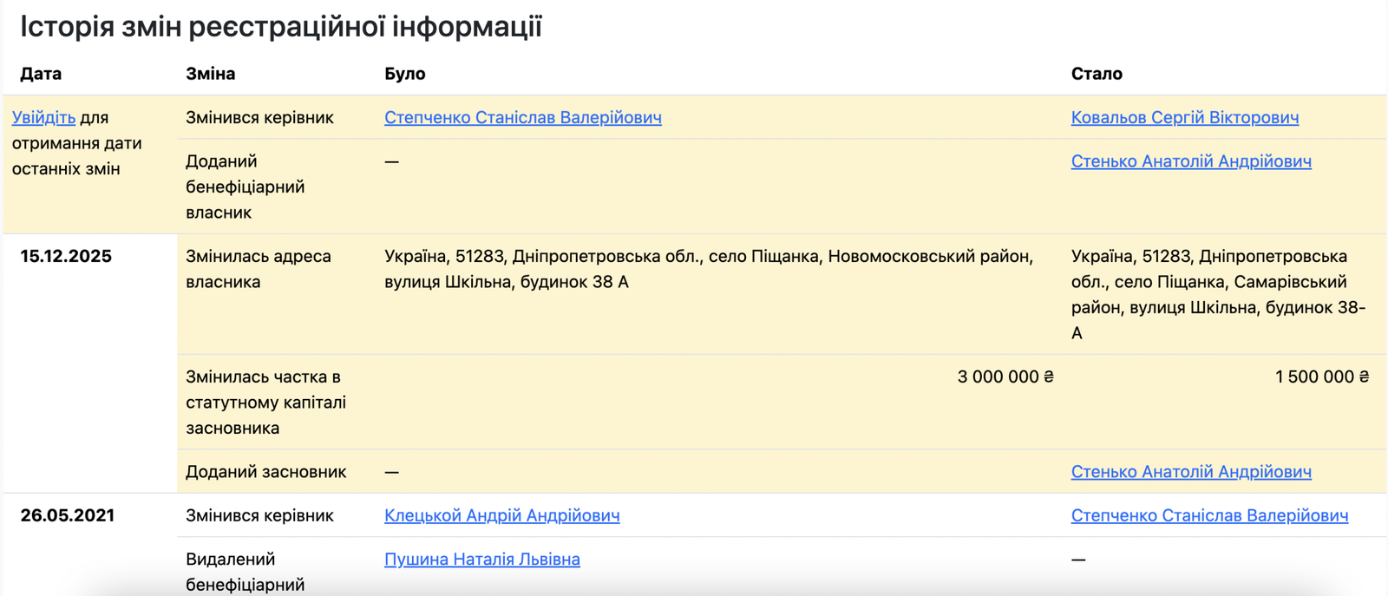Viewport: 1388px width, 596px height.
Task: Click the new capital value 1 500 000 ₴
Action: [x=1321, y=377]
